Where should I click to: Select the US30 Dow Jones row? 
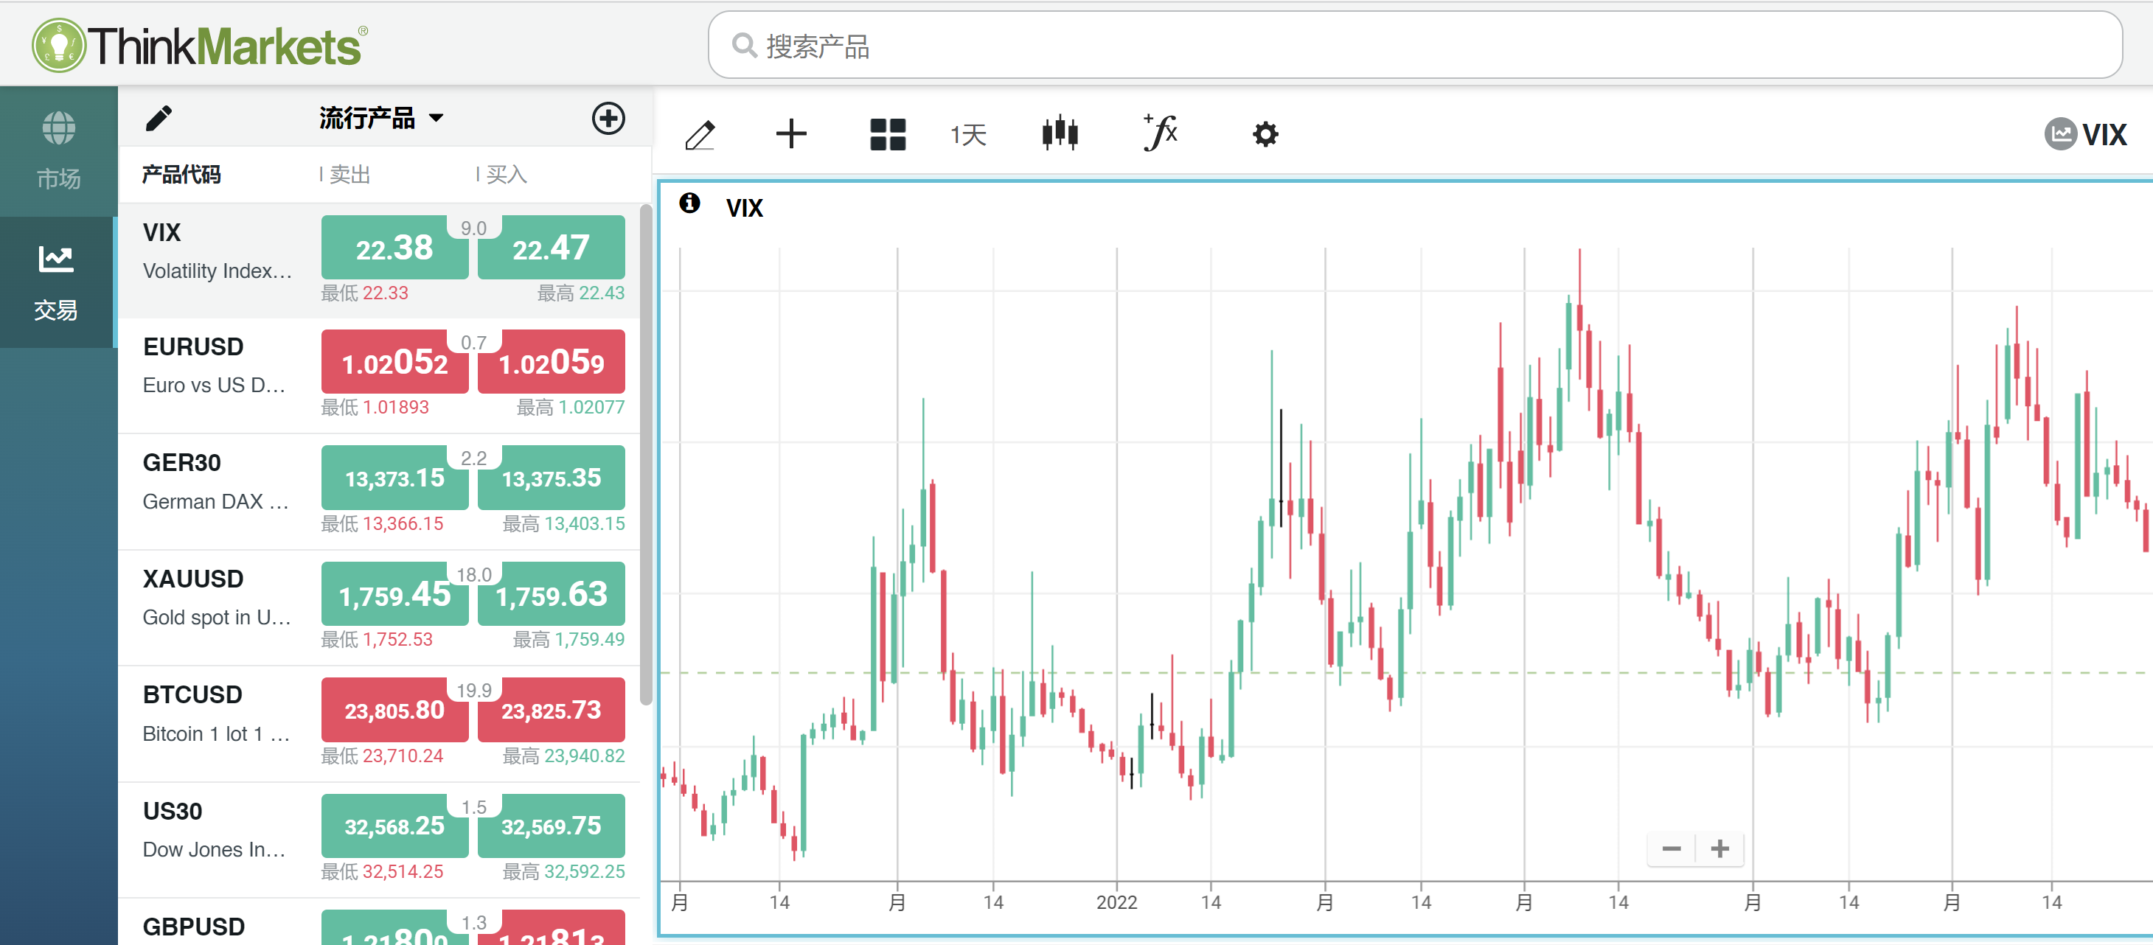click(x=378, y=840)
